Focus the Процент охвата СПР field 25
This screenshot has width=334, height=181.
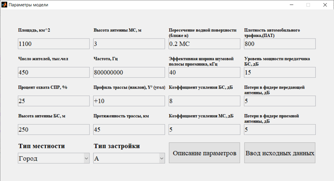54,101
